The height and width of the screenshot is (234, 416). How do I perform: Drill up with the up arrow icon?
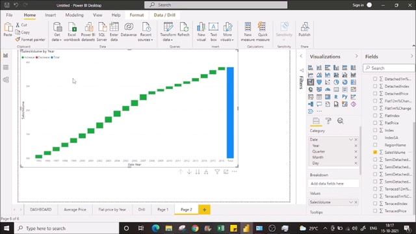(181, 172)
